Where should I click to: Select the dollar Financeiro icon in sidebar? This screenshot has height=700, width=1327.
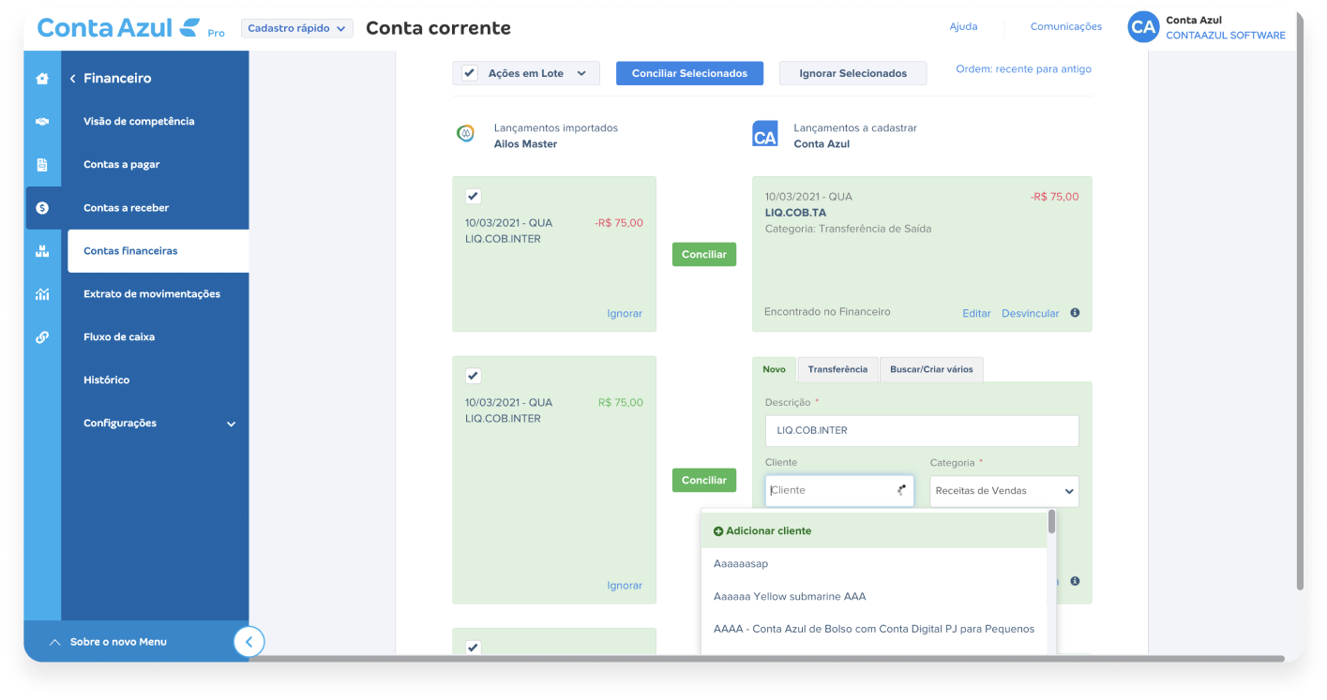[42, 208]
